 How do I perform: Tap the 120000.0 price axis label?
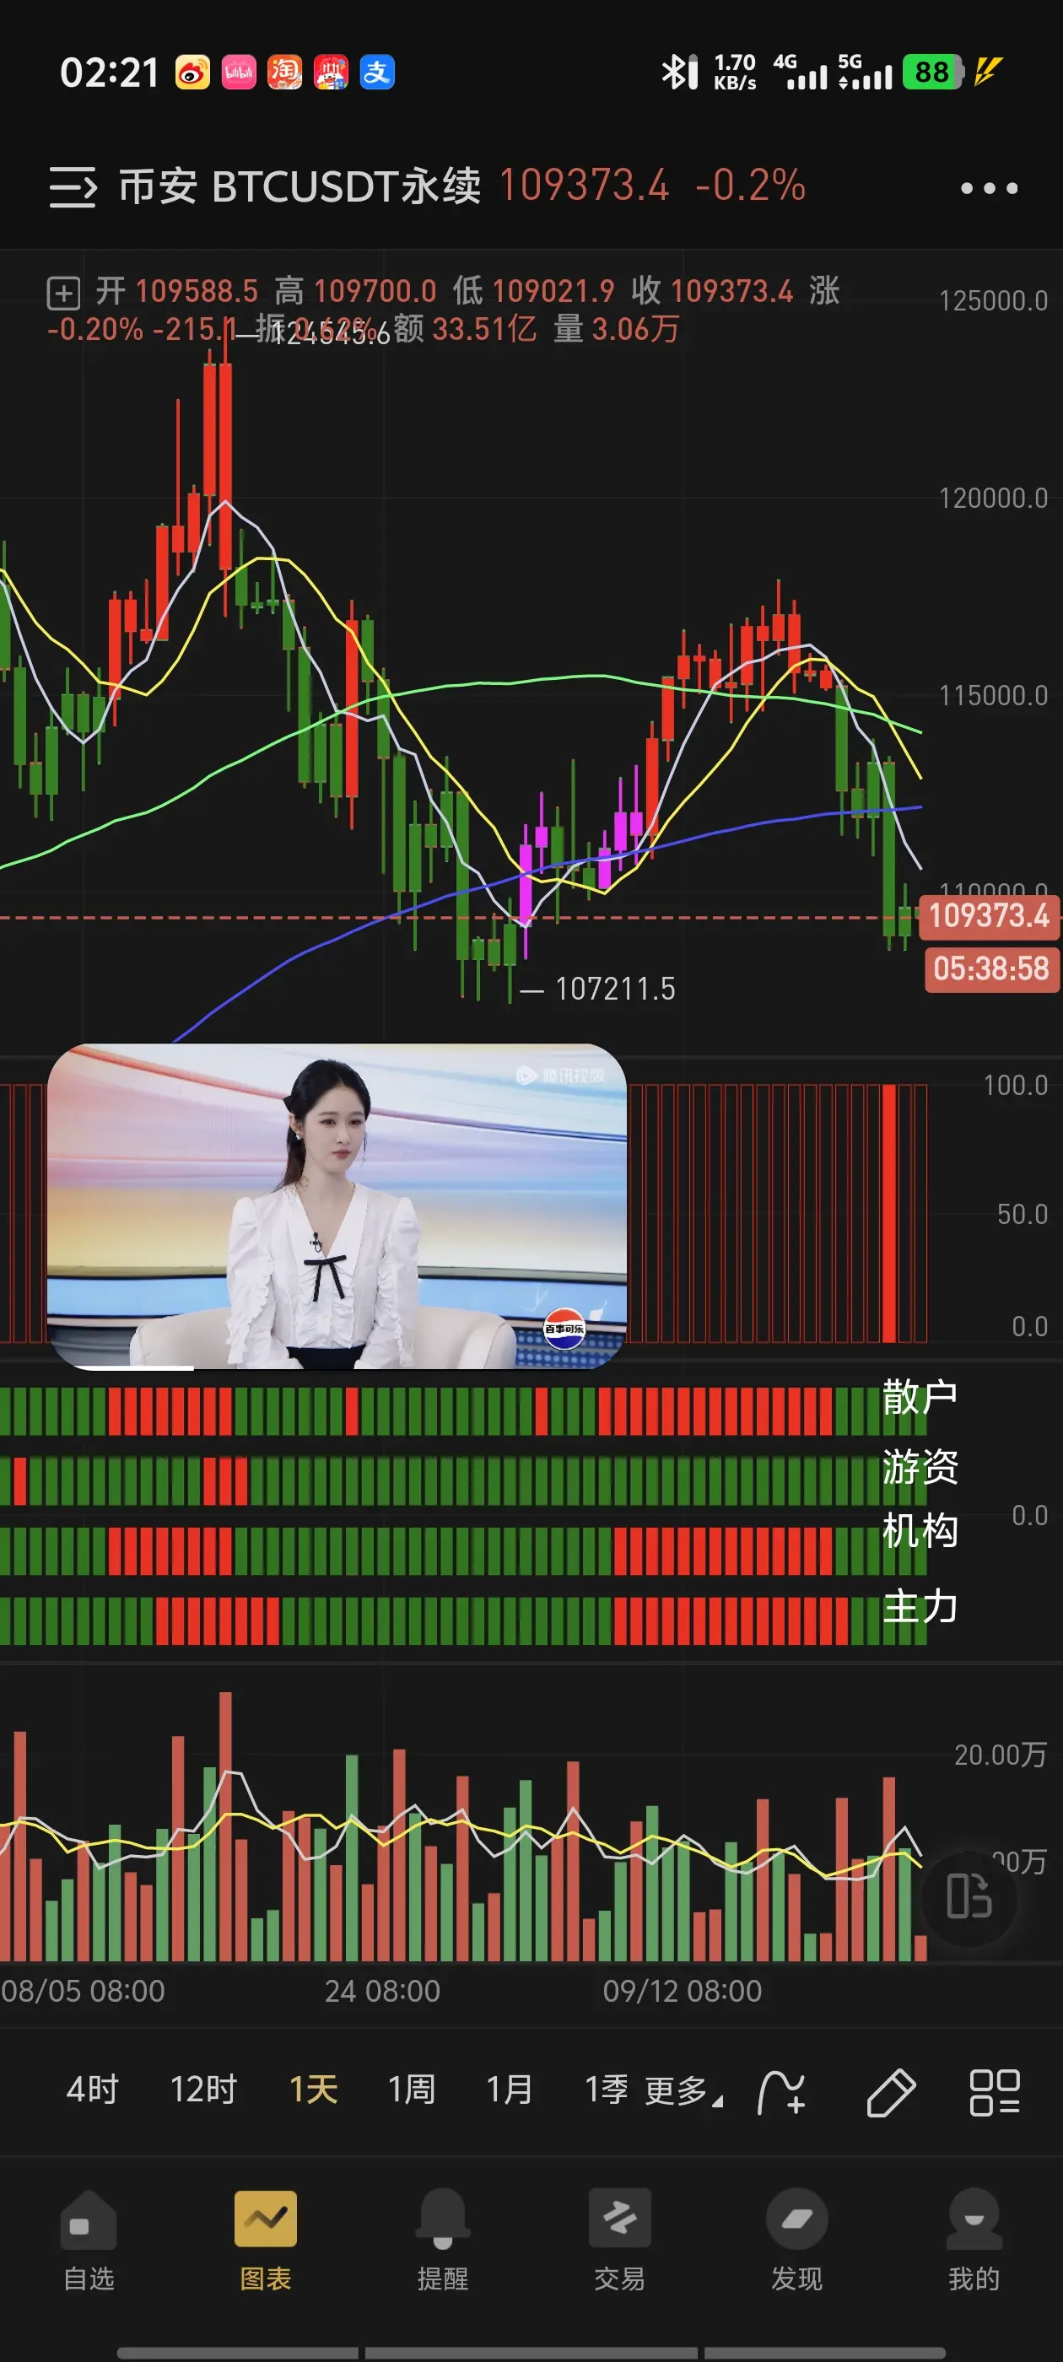[x=993, y=498]
